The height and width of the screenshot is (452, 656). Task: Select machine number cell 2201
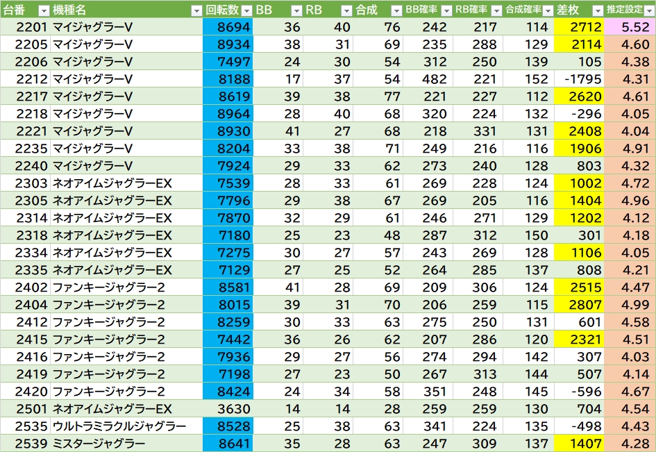pyautogui.click(x=25, y=27)
